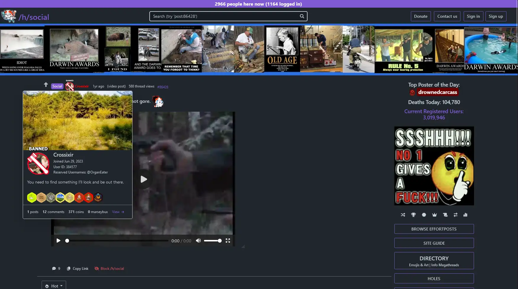Click the static noise hexagon badge
This screenshot has height=289, width=518.
click(51, 197)
